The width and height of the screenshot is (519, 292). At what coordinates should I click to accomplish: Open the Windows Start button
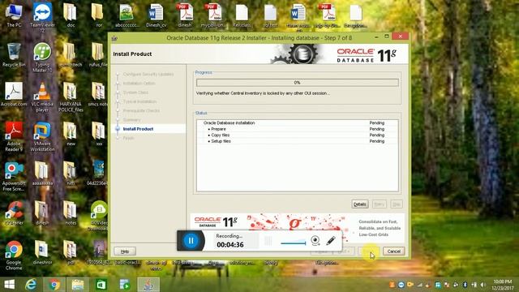(9, 285)
